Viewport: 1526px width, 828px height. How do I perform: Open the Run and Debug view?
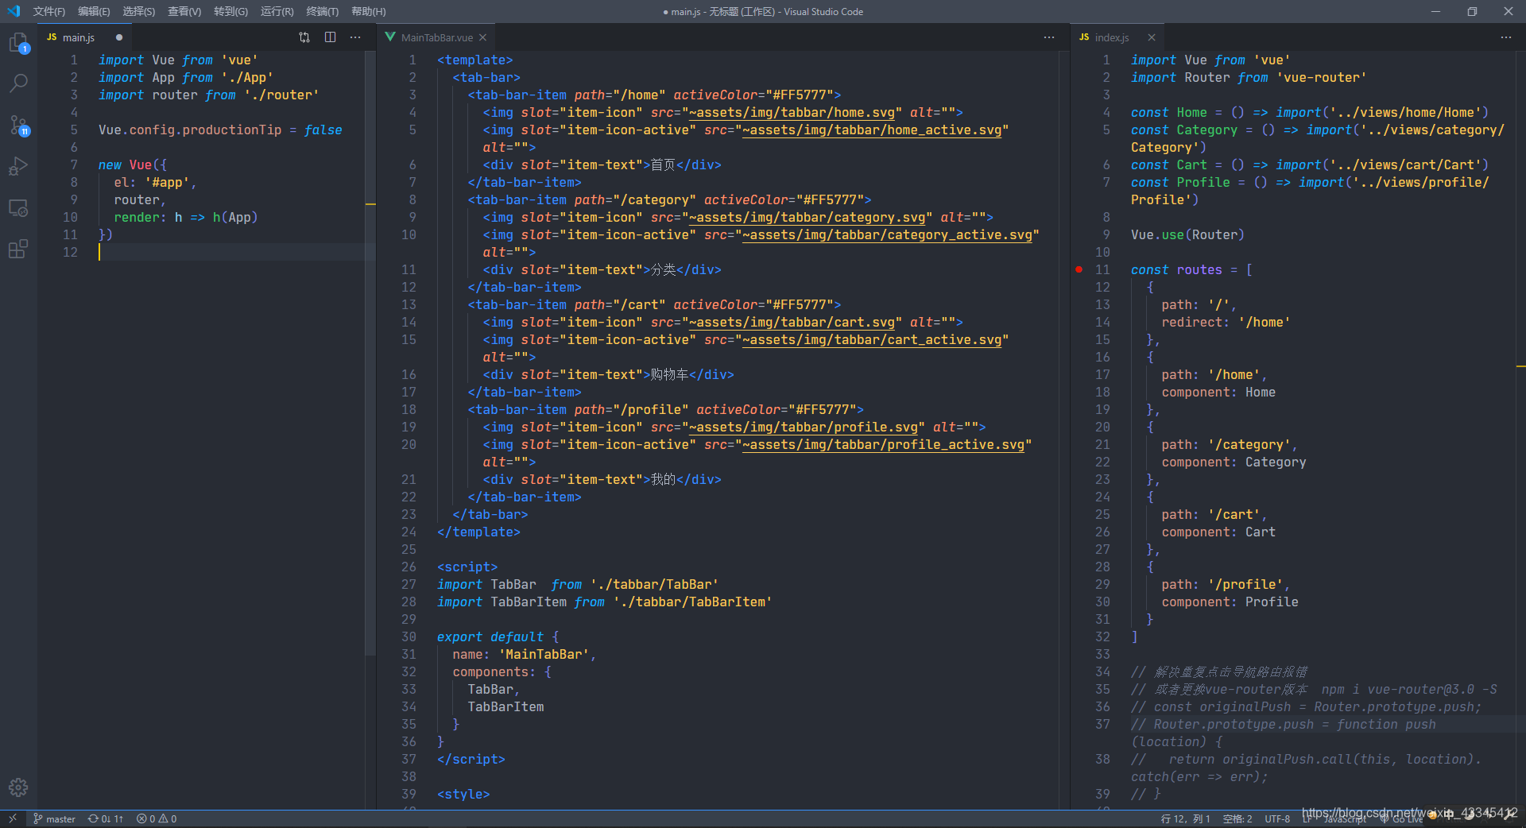click(18, 166)
